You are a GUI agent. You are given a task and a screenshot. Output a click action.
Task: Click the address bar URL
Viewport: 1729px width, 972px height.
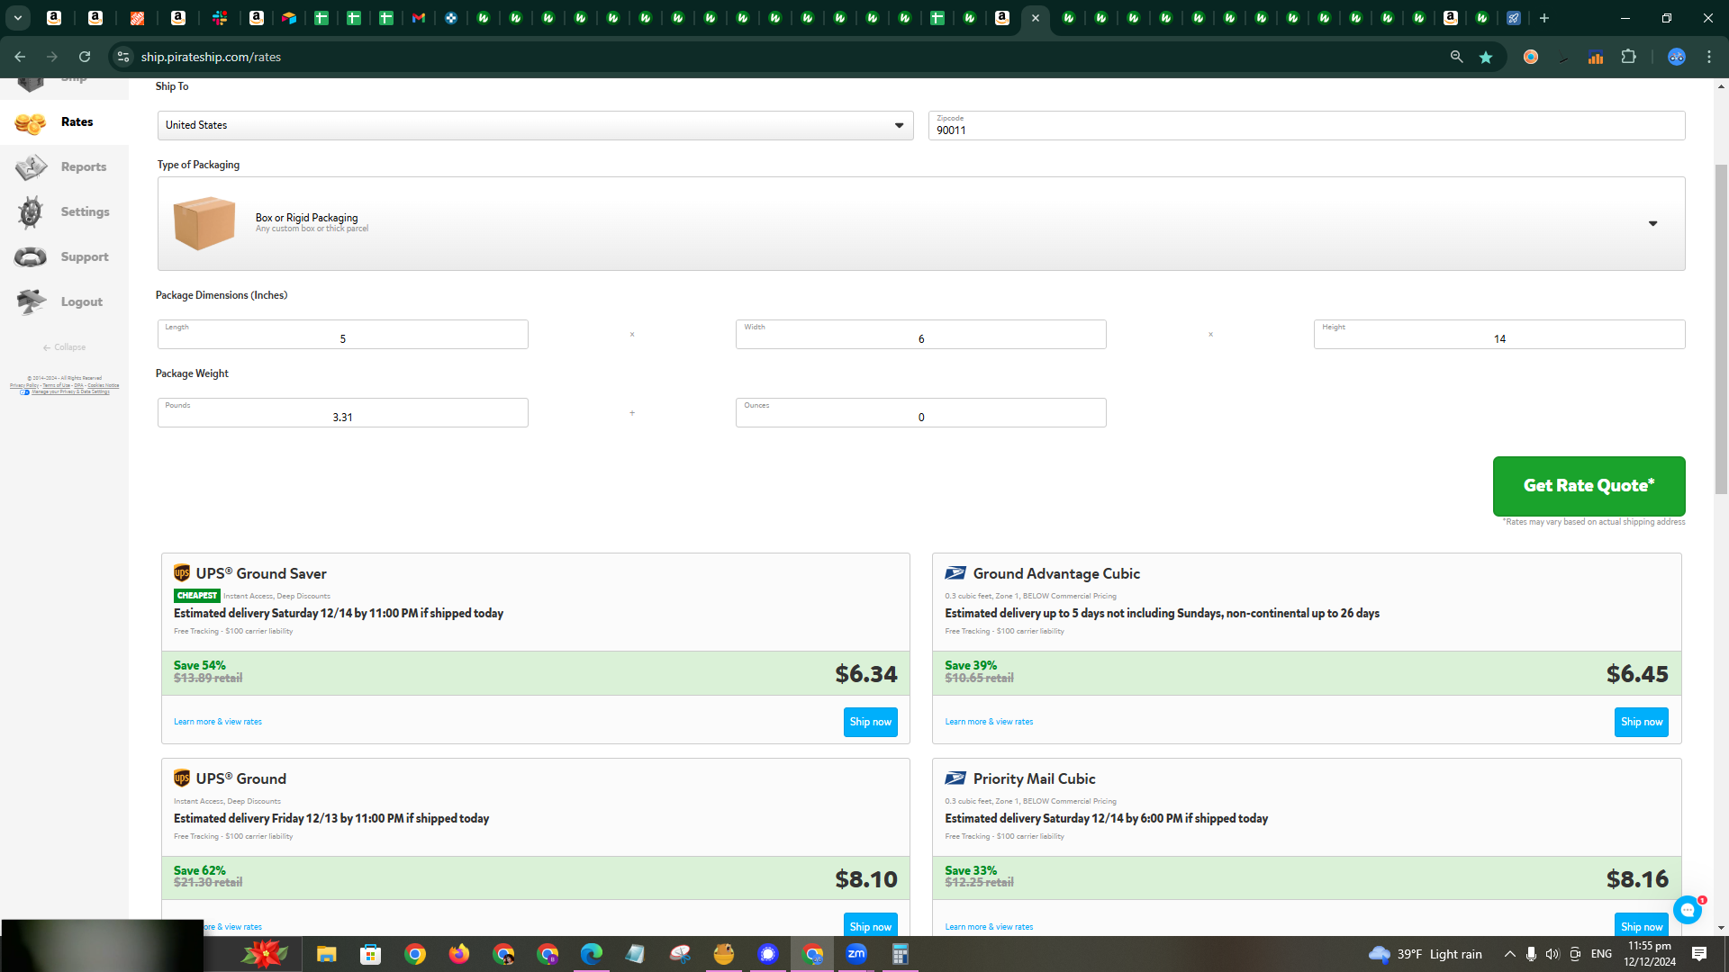[211, 57]
